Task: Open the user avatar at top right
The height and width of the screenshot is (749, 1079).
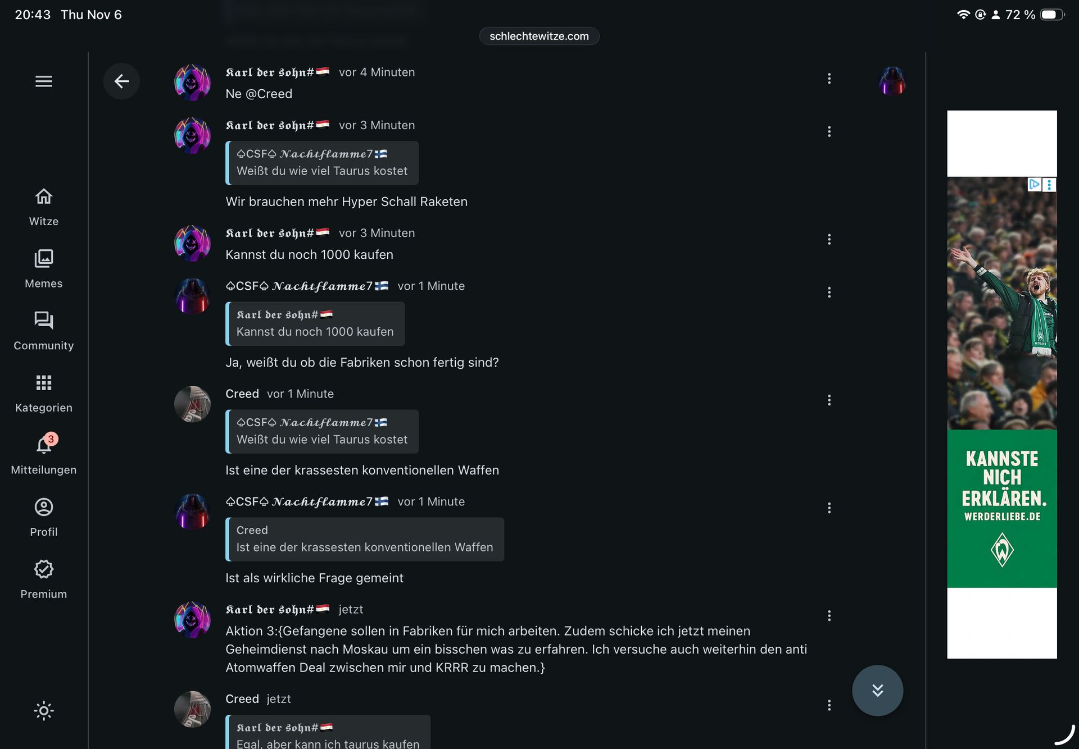Action: point(892,81)
